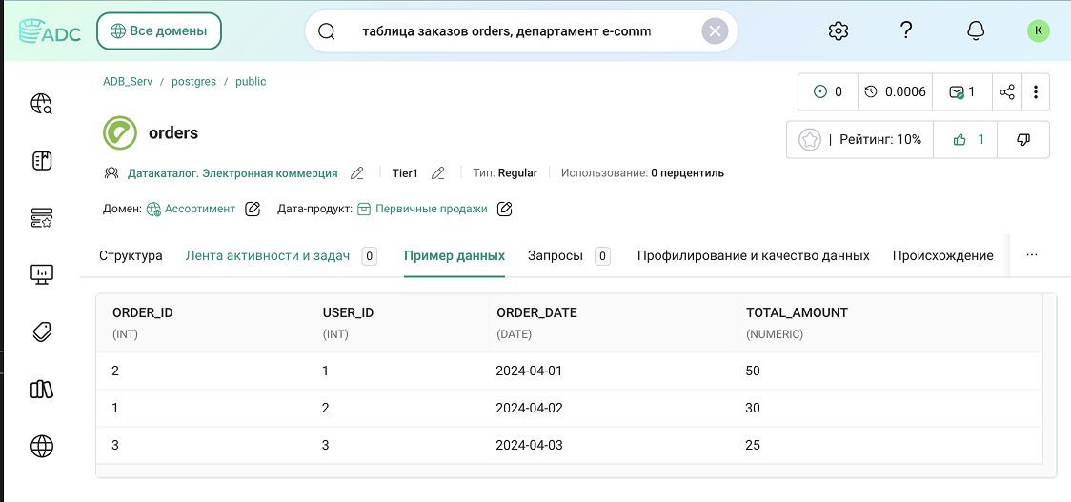
Task: Click the search magnifier icon
Action: point(327,31)
